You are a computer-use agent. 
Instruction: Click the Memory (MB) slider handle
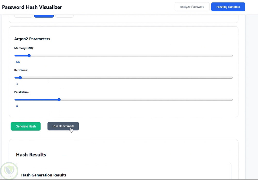(29, 56)
